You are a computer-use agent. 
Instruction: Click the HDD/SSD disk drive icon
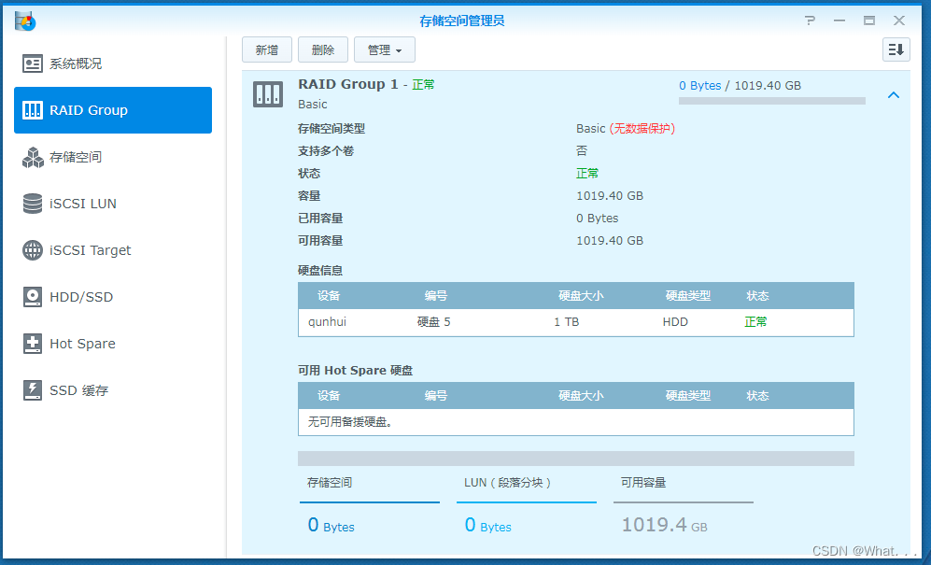click(x=33, y=297)
